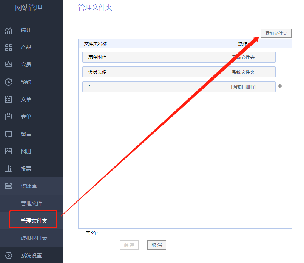Screen dimensions: 304x263
Task: Open the 留言 messages speech bubble icon
Action: click(8, 134)
